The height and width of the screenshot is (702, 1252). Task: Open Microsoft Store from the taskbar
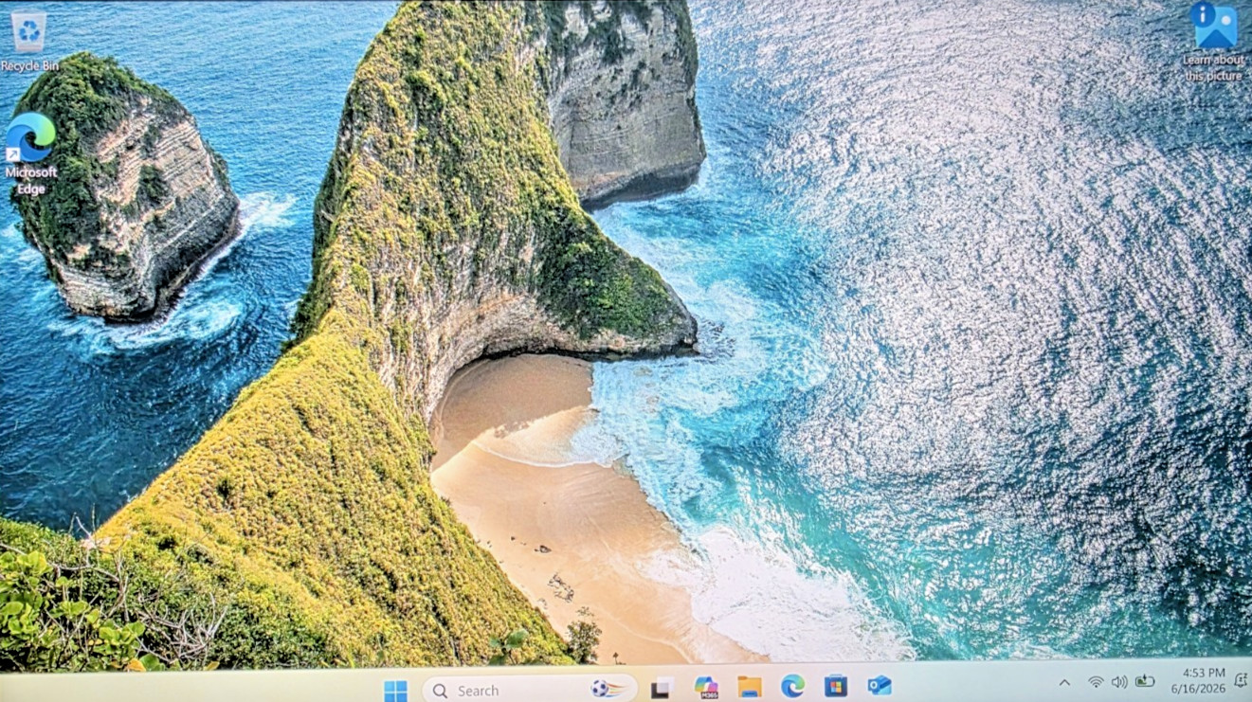click(835, 685)
